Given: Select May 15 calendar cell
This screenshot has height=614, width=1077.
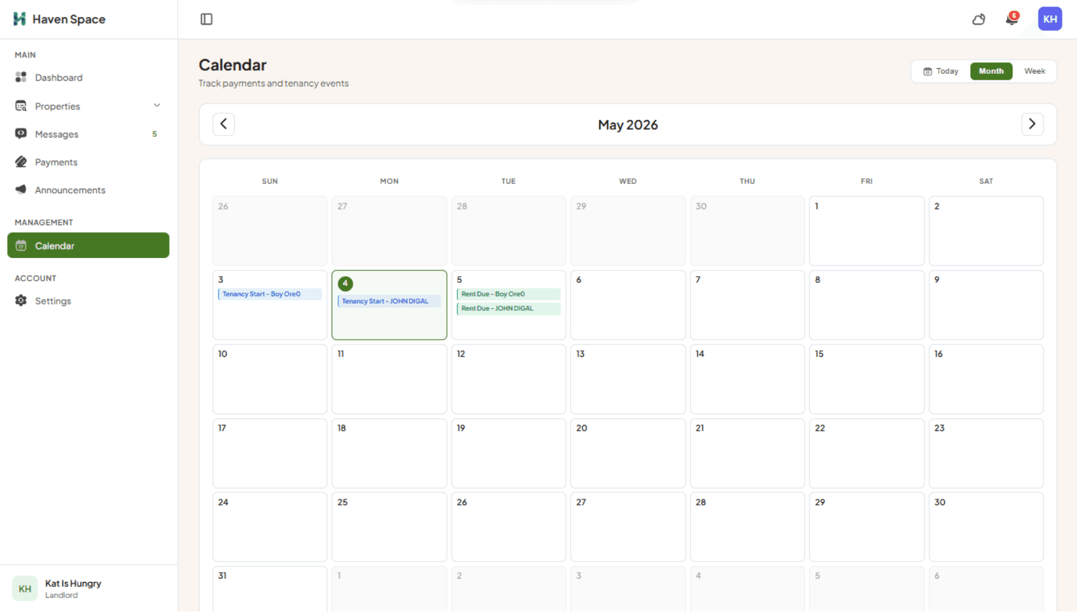Looking at the screenshot, I should (866, 379).
